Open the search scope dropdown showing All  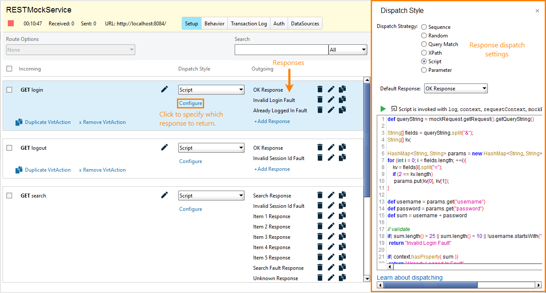348,50
